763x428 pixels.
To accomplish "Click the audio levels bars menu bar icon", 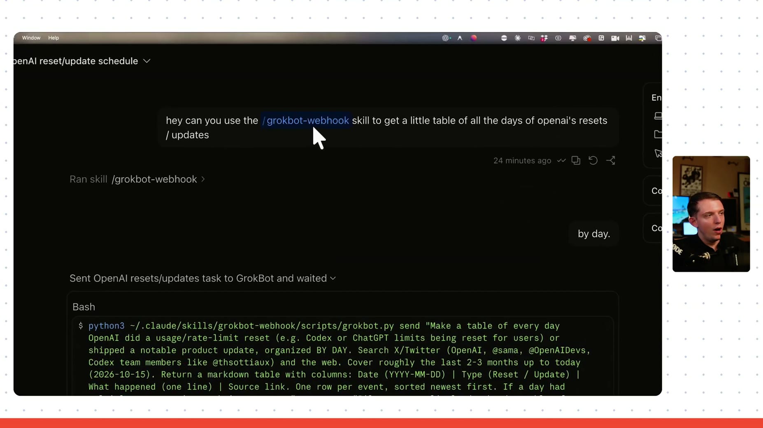I will (x=629, y=38).
